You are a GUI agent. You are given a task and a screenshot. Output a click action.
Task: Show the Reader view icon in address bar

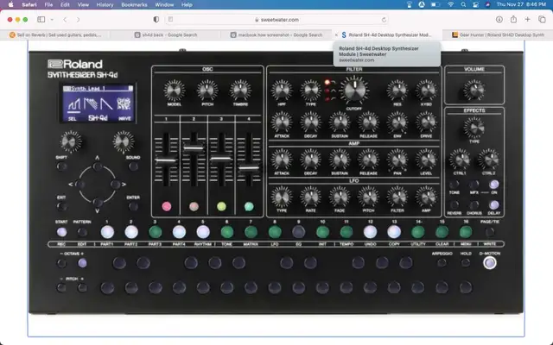(171, 19)
